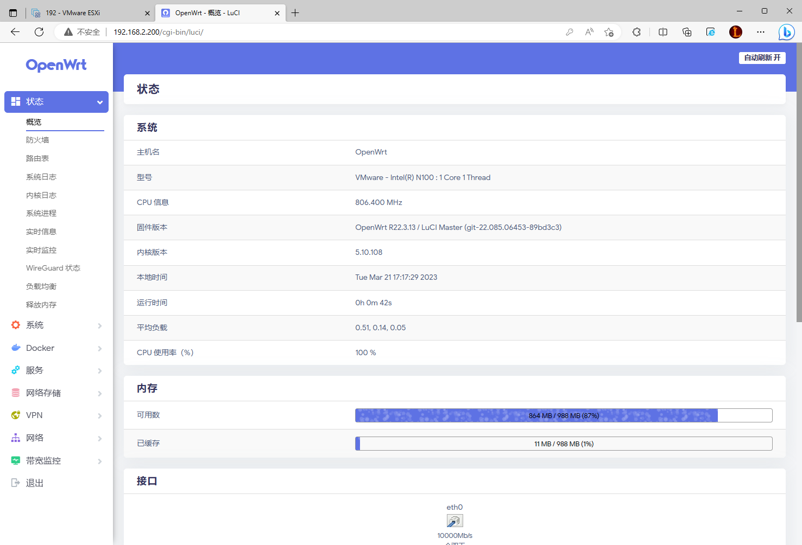Click the kernel version 5.10.108
The width and height of the screenshot is (802, 545).
pyautogui.click(x=369, y=252)
